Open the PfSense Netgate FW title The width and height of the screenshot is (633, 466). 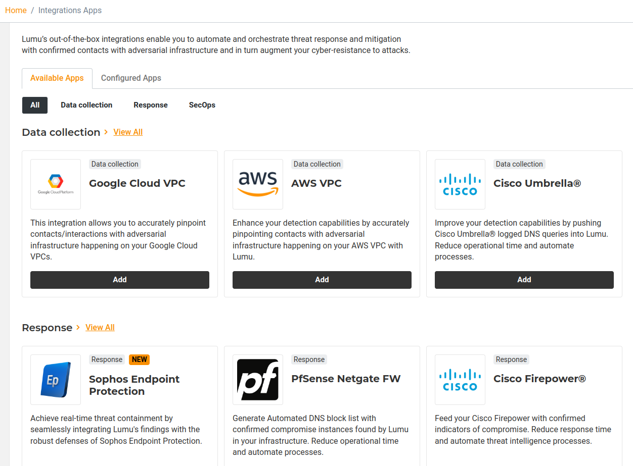tap(346, 379)
